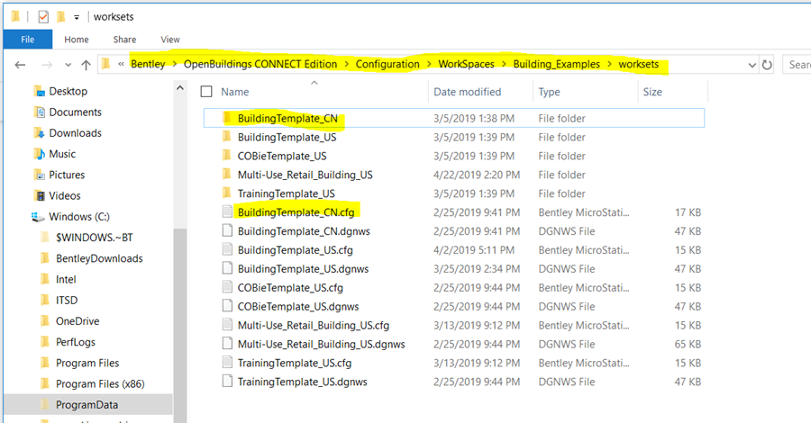Select Windows (C:) drive in navigation pane
The image size is (811, 423).
pos(79,216)
